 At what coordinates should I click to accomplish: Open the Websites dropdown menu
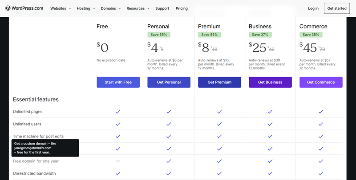click(x=61, y=8)
